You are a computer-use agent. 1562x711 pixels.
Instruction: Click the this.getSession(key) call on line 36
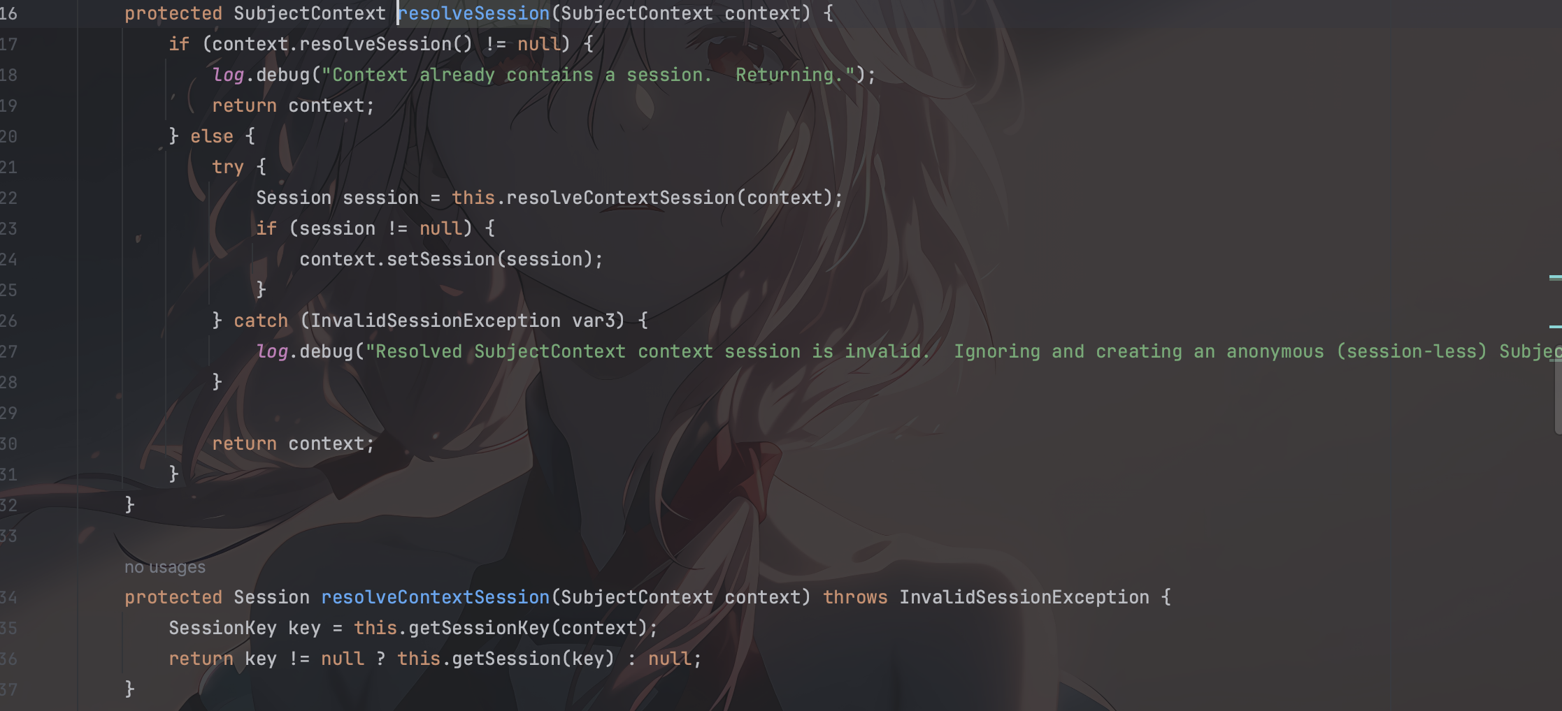506,659
